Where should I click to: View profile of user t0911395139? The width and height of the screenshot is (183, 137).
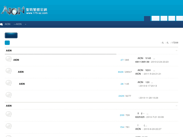pyautogui.click(x=142, y=62)
